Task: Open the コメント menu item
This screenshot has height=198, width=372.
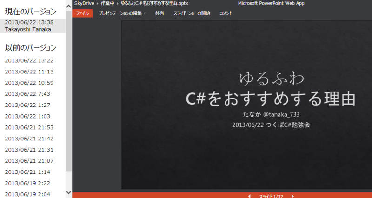Action: 226,13
